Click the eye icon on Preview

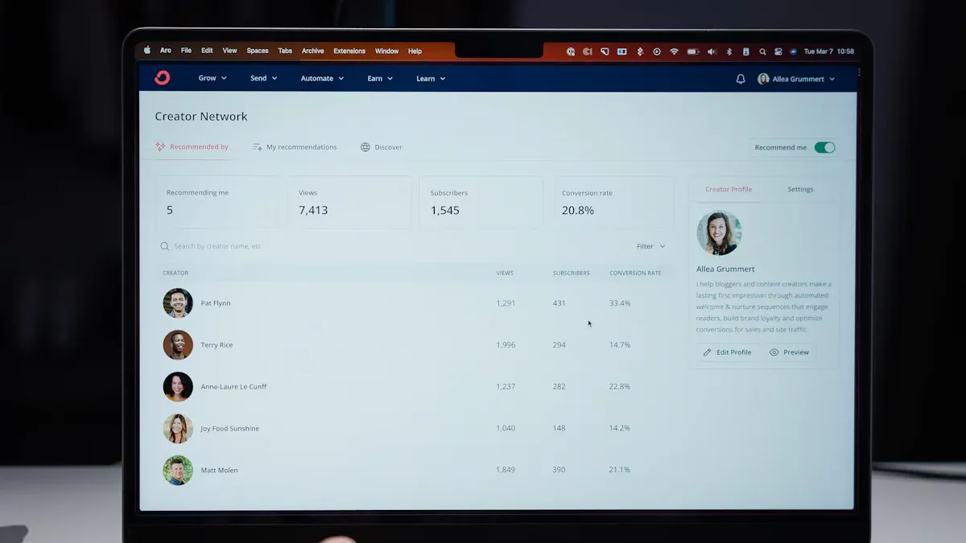click(774, 352)
